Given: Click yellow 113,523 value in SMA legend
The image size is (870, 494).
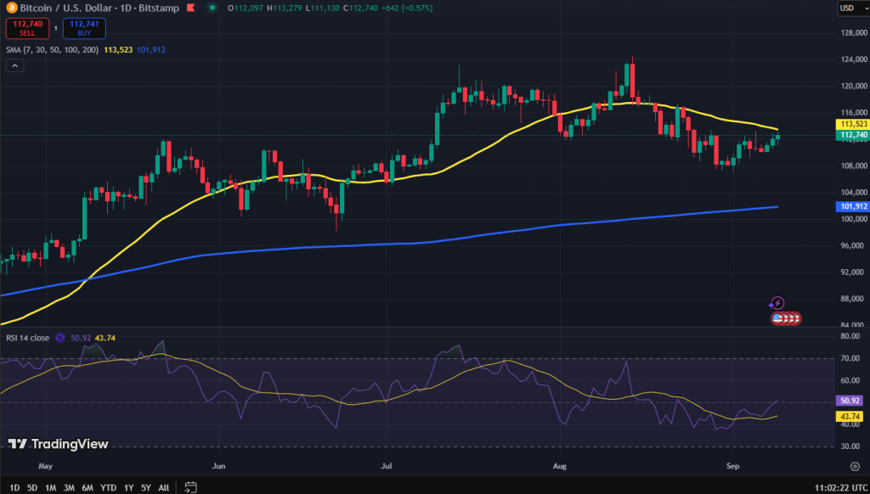Looking at the screenshot, I should pos(118,50).
